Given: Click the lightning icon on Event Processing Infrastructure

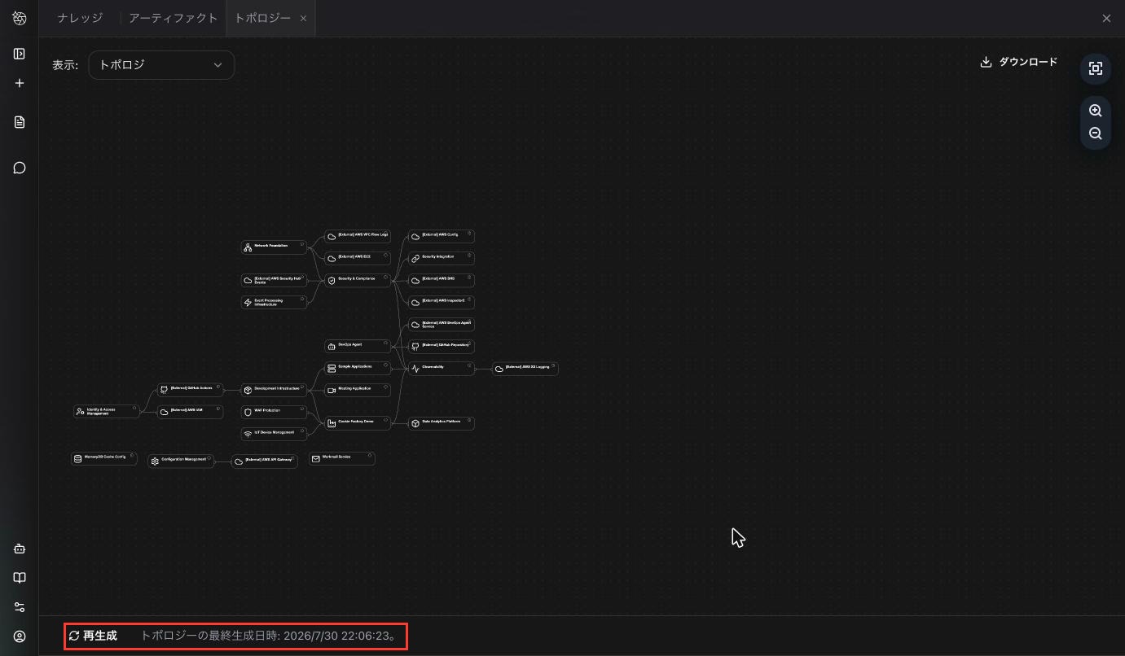Looking at the screenshot, I should (248, 303).
